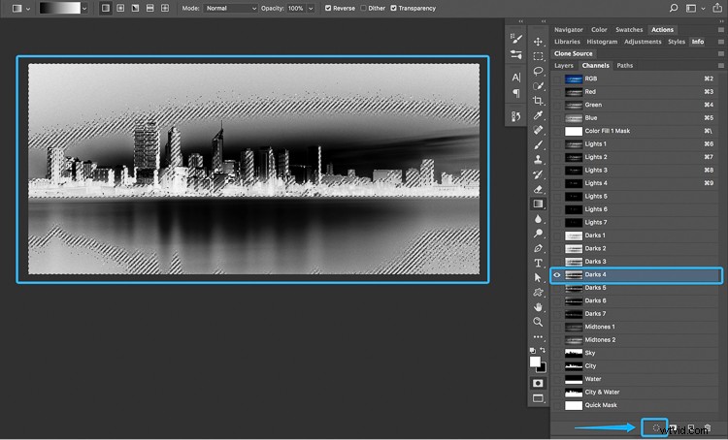Image resolution: width=728 pixels, height=440 pixels.
Task: Click the share document icon
Action: [717, 8]
